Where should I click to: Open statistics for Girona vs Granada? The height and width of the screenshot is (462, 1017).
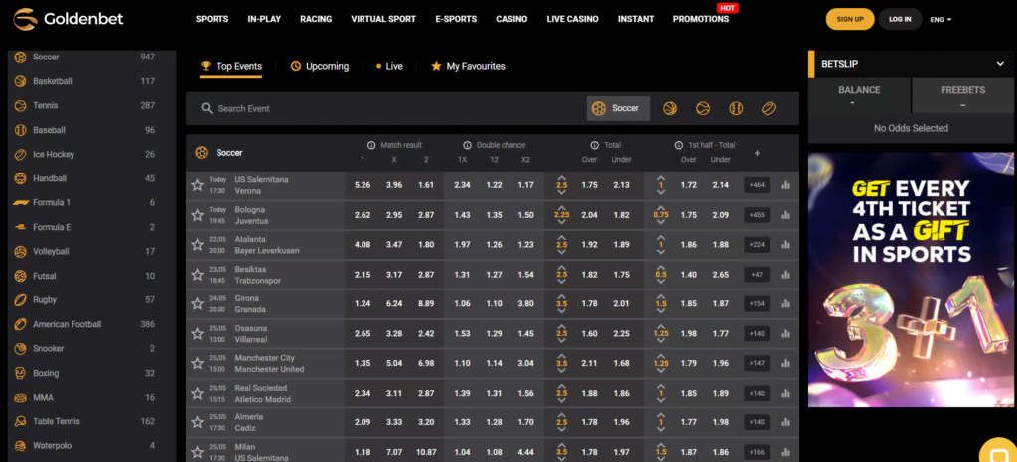coord(786,304)
